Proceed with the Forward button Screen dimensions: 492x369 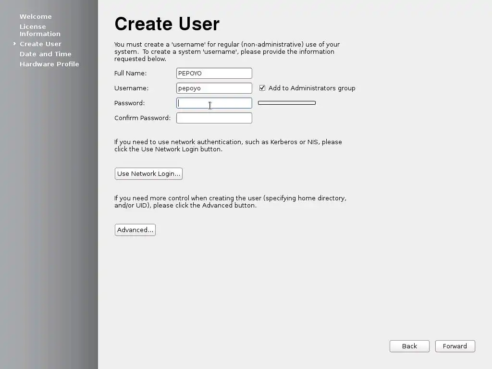[x=455, y=346]
